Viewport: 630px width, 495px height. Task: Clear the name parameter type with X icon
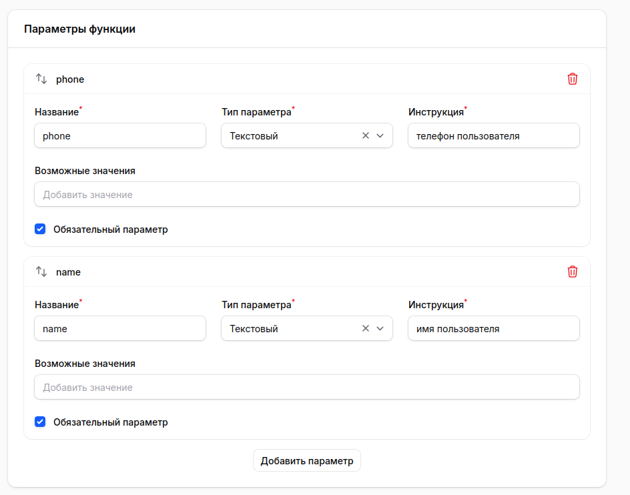coord(365,328)
